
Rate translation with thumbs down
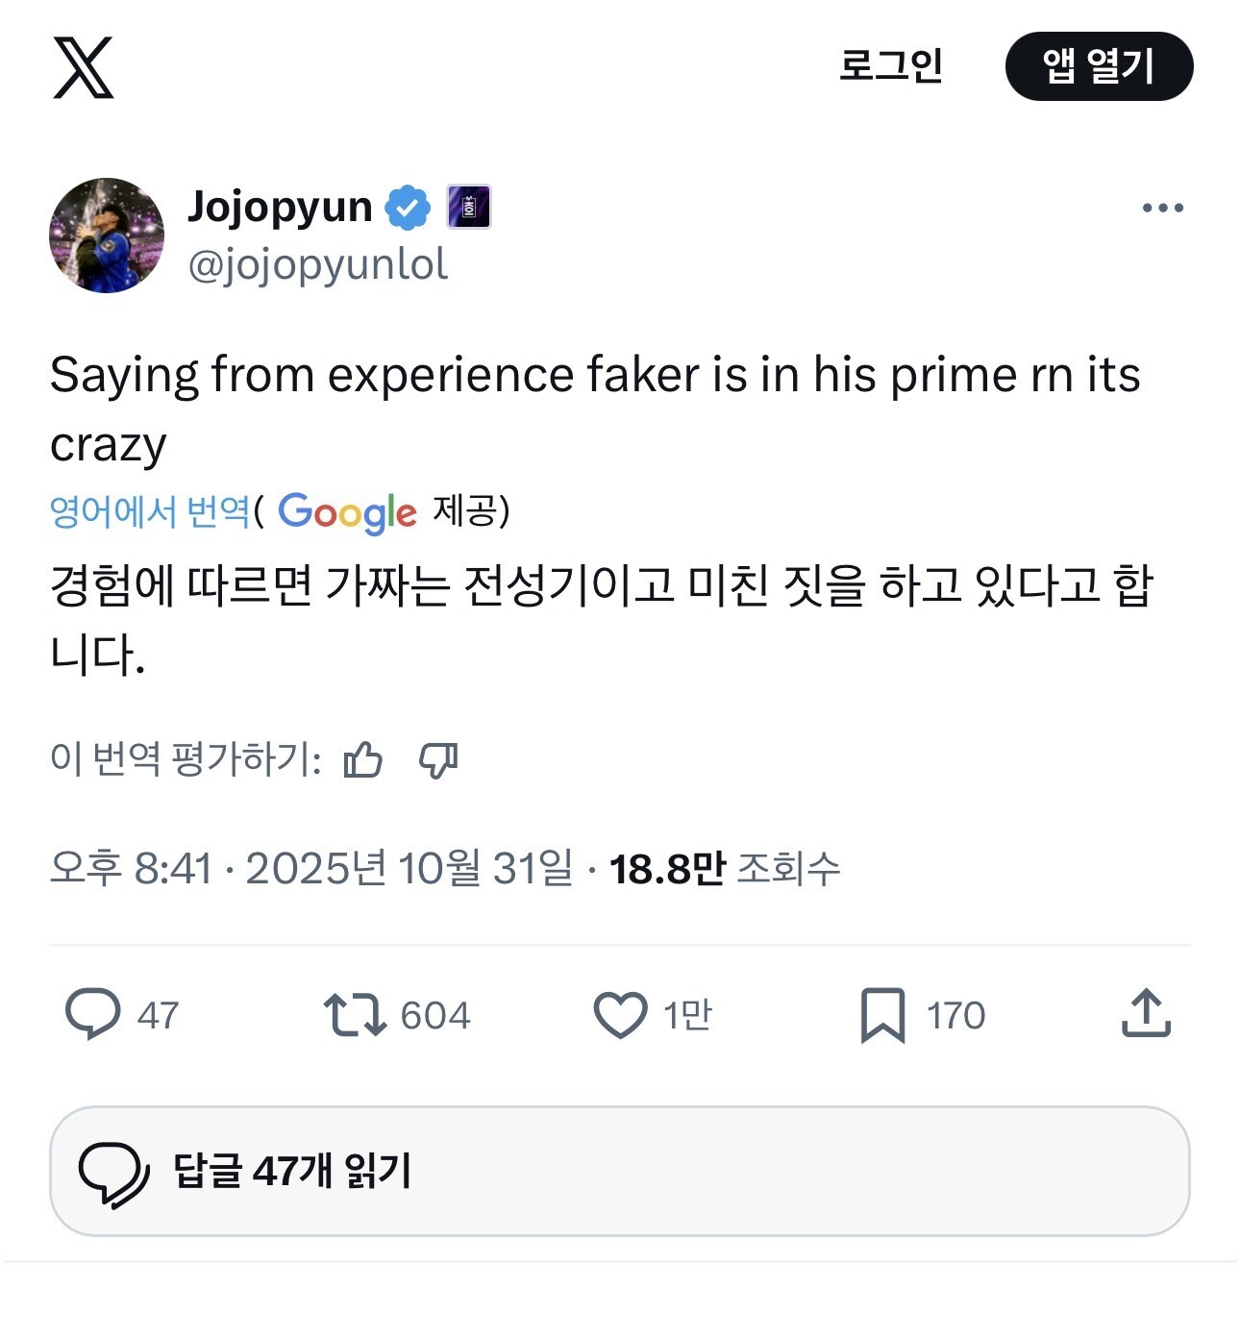pos(438,760)
